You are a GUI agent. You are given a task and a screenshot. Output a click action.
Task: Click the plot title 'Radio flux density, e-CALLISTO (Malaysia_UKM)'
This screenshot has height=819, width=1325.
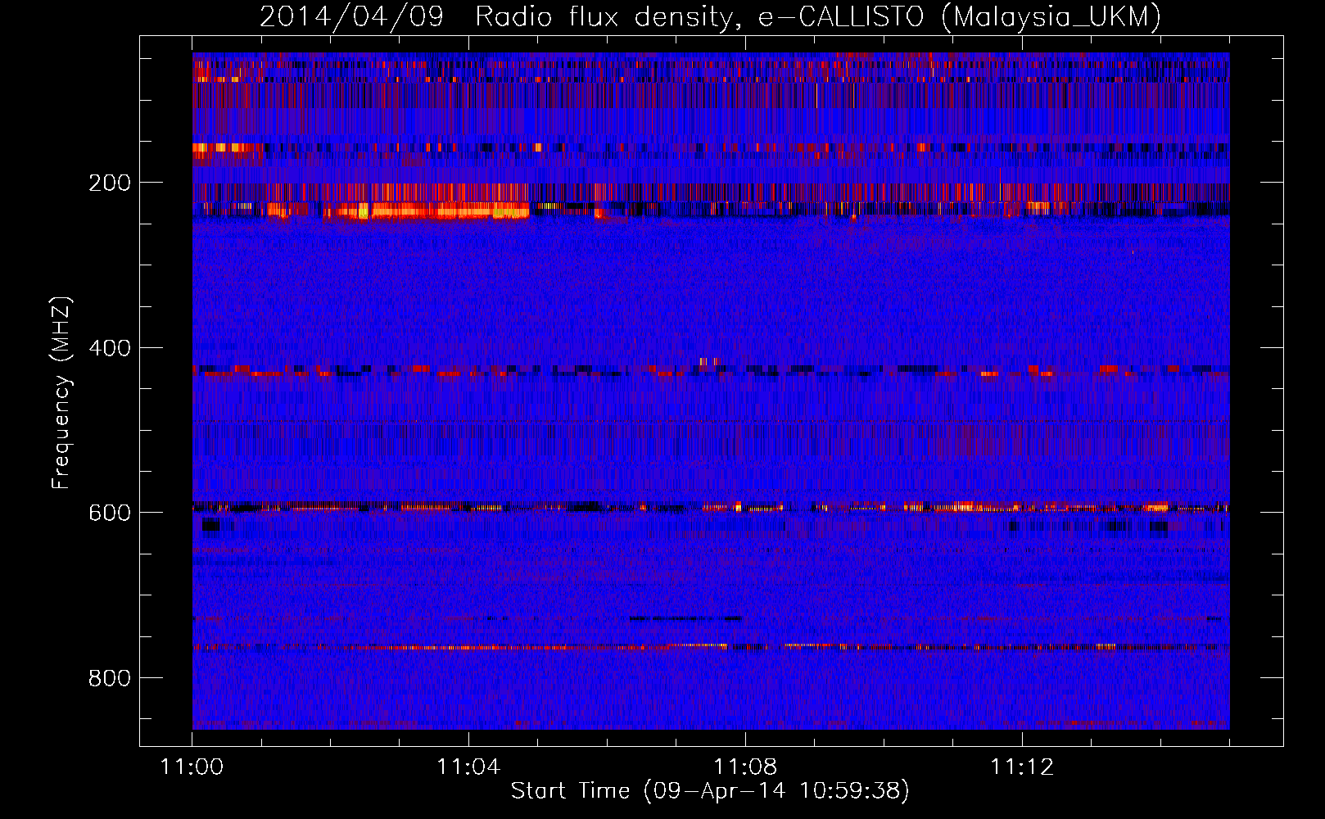pyautogui.click(x=818, y=16)
